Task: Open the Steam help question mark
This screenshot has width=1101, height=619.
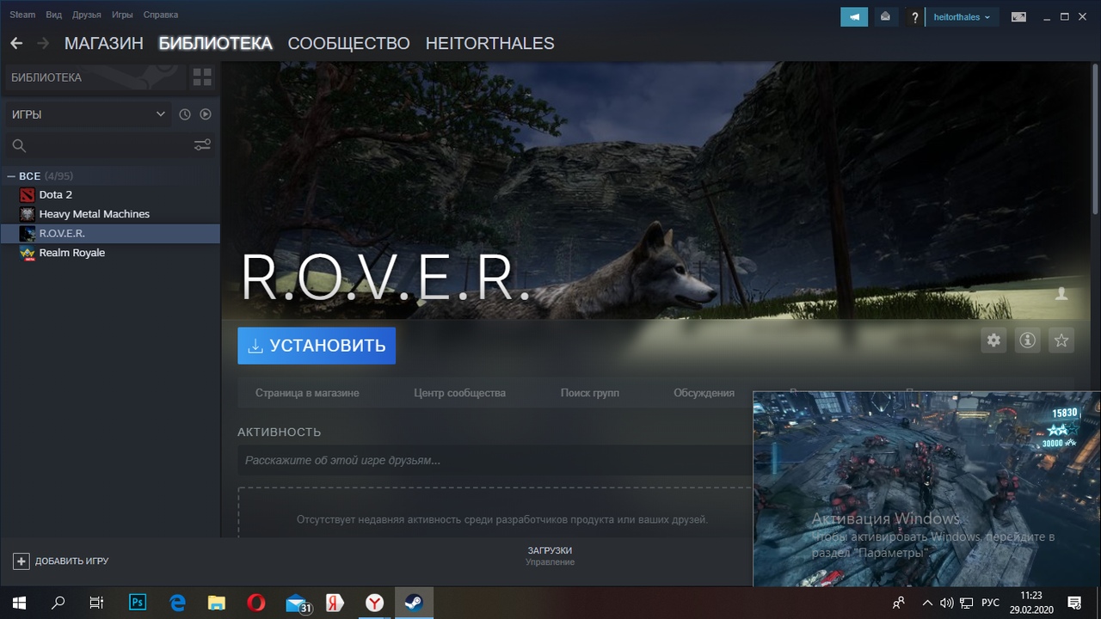Action: pyautogui.click(x=915, y=17)
